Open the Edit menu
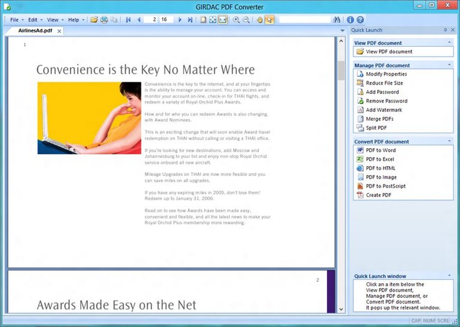The width and height of the screenshot is (460, 327). click(x=35, y=20)
